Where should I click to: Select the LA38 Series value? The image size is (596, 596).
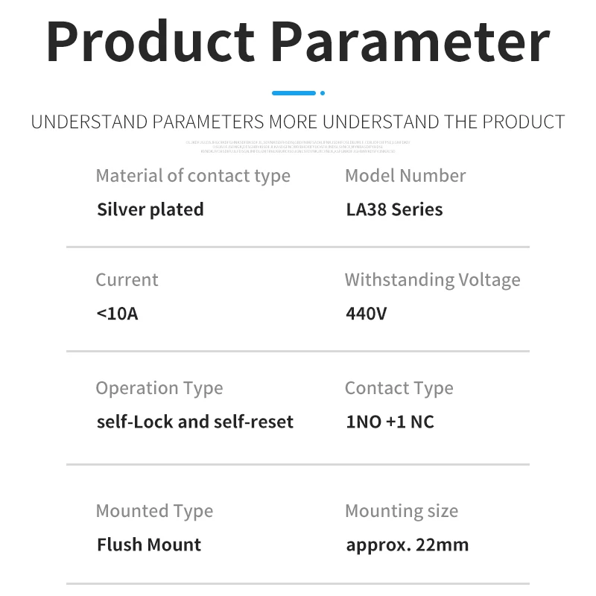[x=394, y=209]
